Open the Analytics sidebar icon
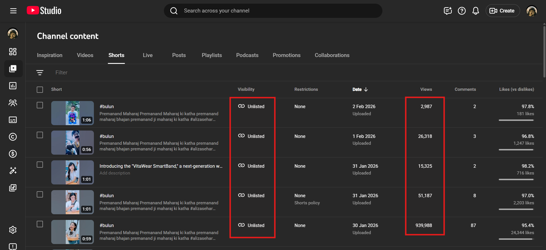The width and height of the screenshot is (546, 250). [13, 86]
